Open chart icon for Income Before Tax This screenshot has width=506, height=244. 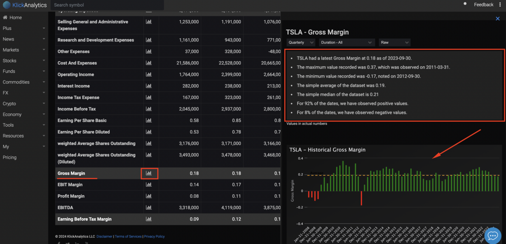pyautogui.click(x=149, y=109)
